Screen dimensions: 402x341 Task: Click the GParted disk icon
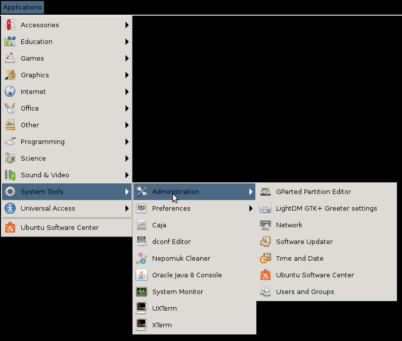click(x=265, y=191)
